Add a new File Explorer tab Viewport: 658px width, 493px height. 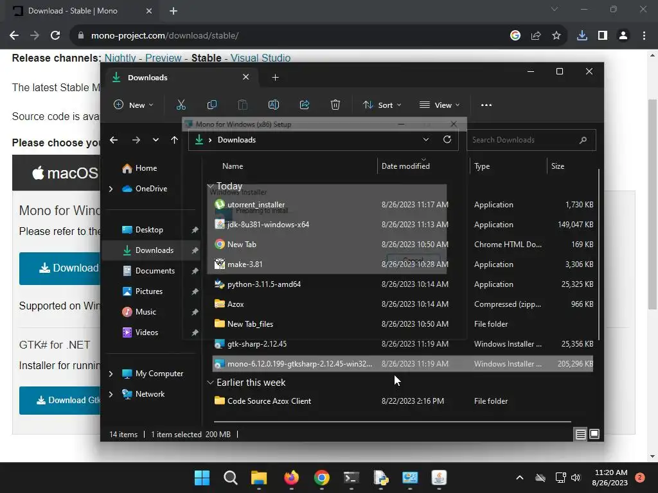[275, 78]
